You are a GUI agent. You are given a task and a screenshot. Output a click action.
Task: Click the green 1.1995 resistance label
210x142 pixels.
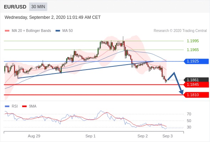[x=193, y=41]
